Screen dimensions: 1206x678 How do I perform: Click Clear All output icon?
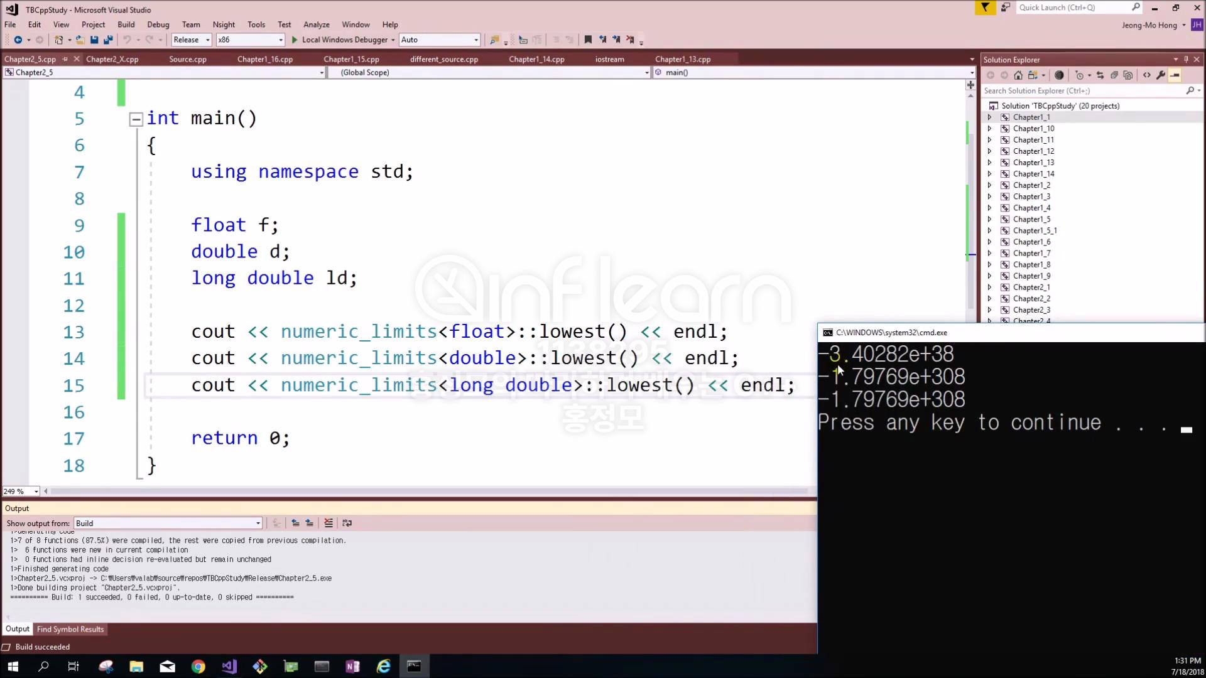(x=328, y=523)
